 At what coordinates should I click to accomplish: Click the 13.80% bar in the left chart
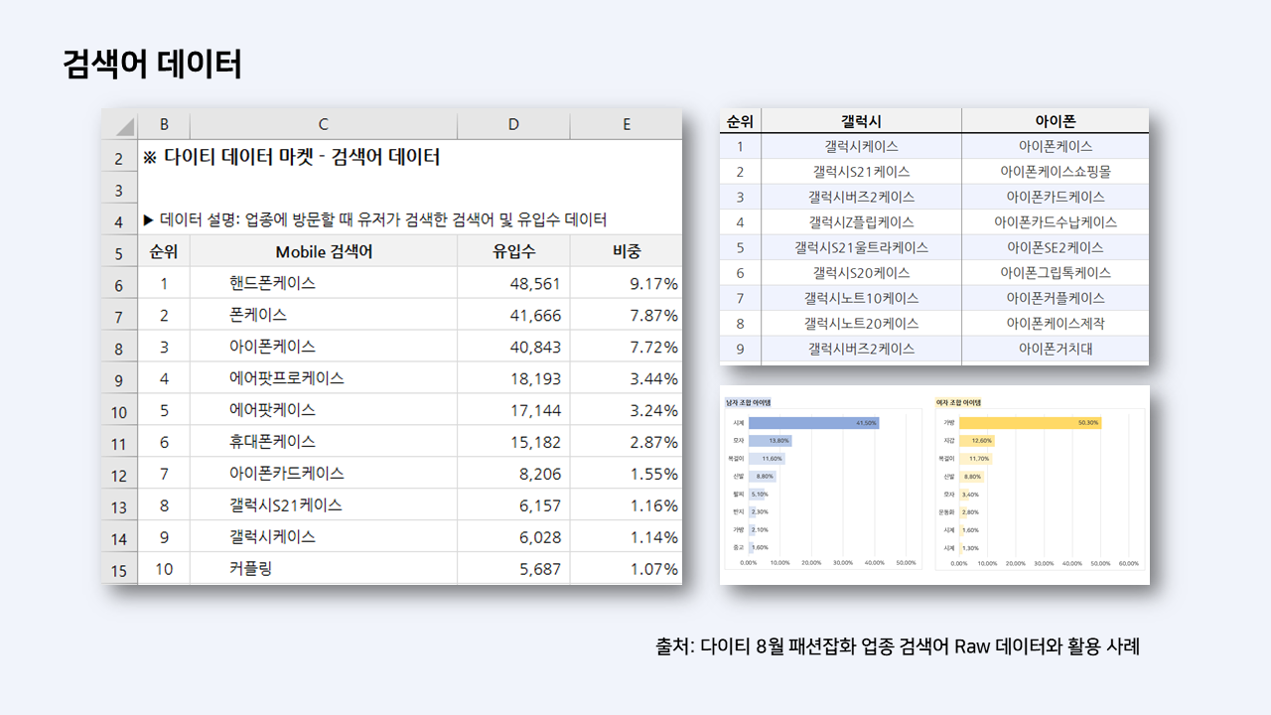point(771,441)
